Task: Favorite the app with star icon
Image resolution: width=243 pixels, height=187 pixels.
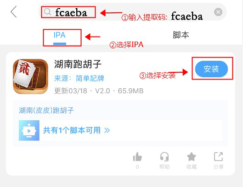Action: 192,157
